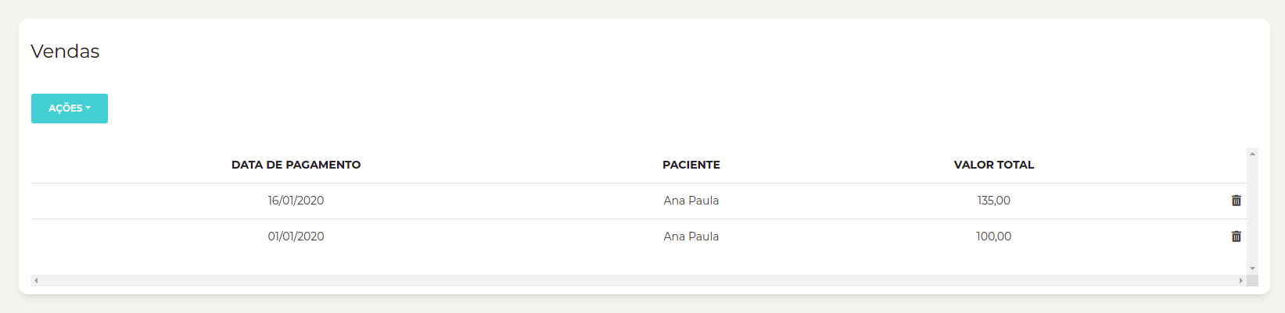This screenshot has height=313, width=1285.
Task: Click the scrollbar corner box of the table
Action: (x=1252, y=280)
